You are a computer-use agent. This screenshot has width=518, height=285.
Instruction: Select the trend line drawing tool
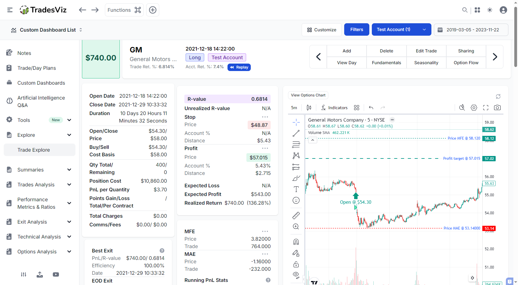point(296,133)
